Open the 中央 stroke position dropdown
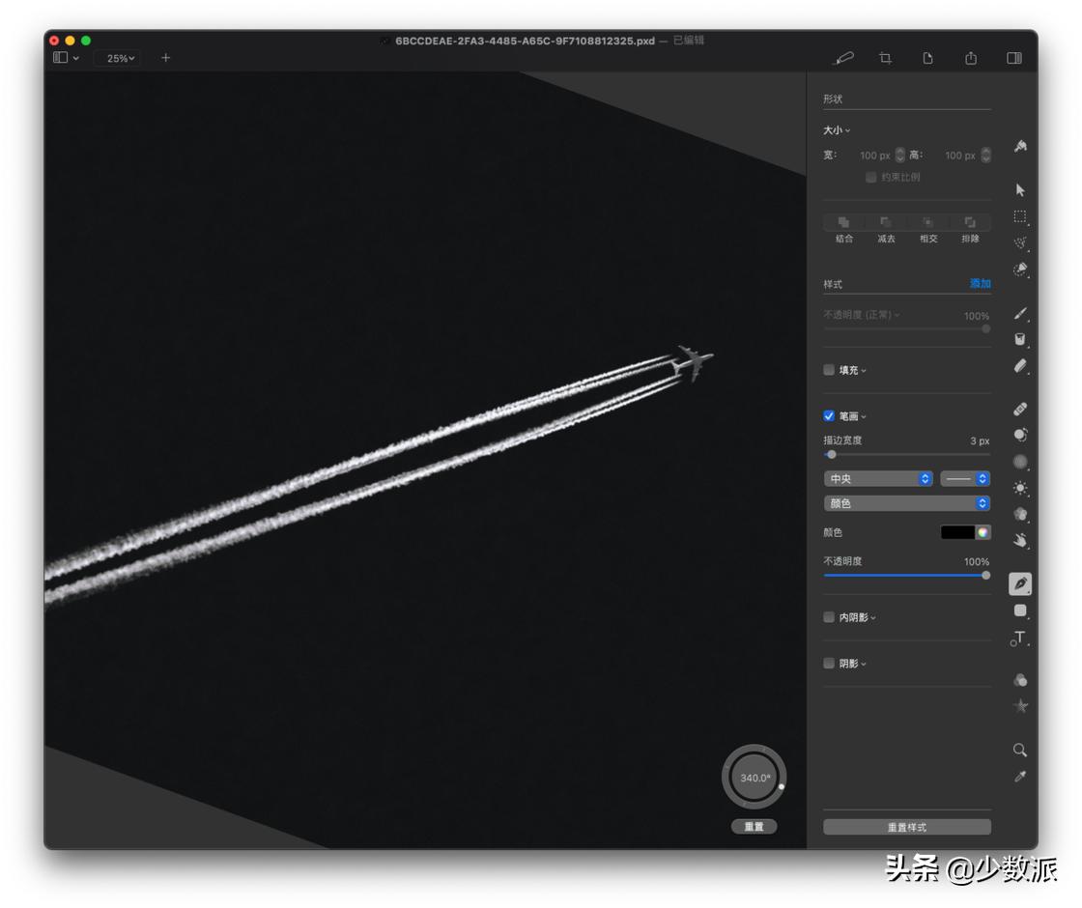The image size is (1082, 908). click(878, 479)
